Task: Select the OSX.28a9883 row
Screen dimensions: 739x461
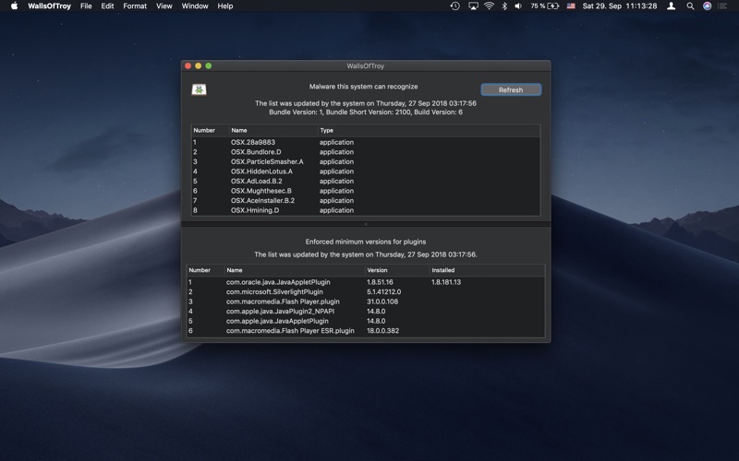Action: [x=366, y=142]
